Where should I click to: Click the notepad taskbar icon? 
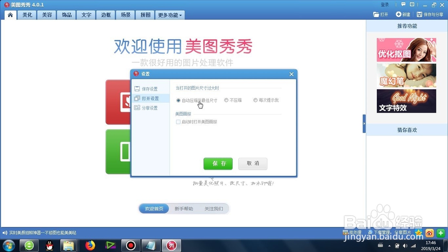[x=151, y=245]
